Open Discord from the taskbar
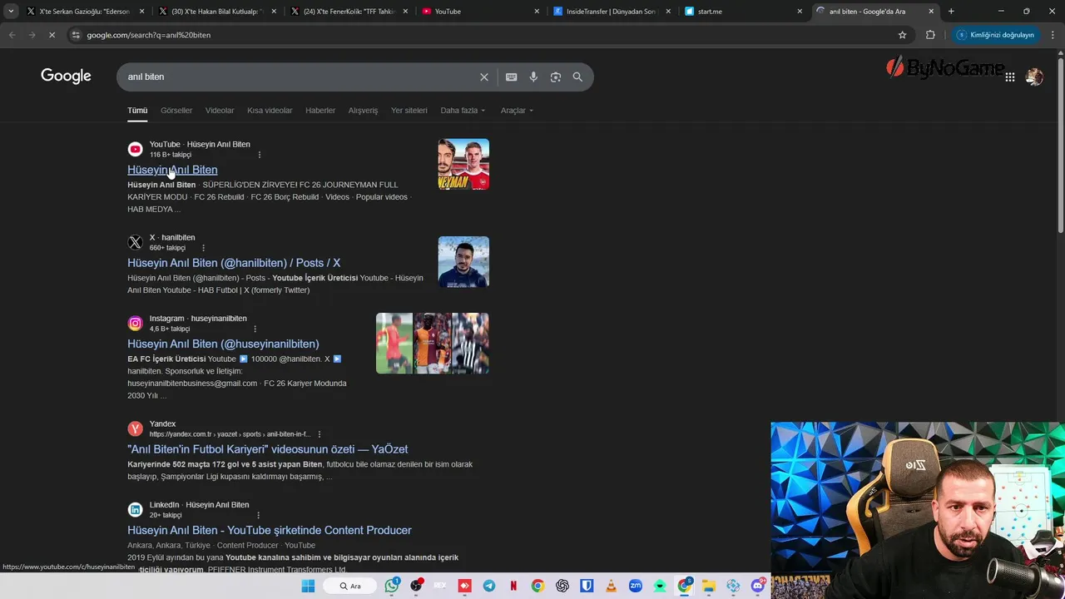Image resolution: width=1065 pixels, height=599 pixels. (757, 586)
